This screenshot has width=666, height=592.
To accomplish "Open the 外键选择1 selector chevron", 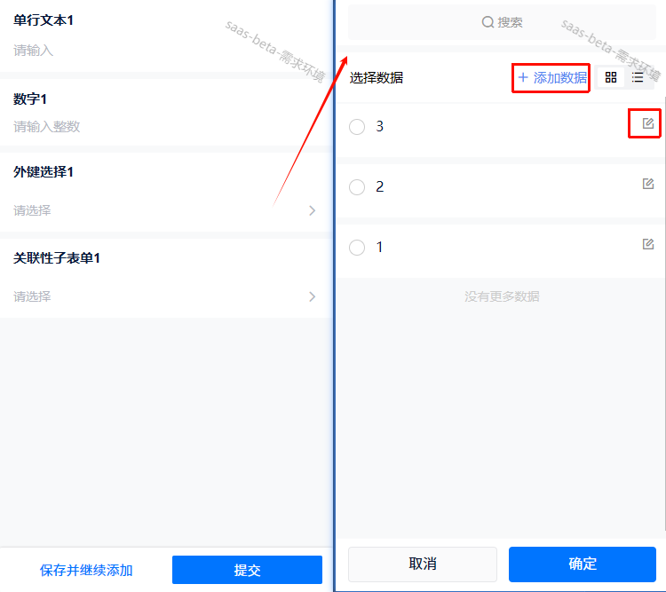I will point(312,210).
